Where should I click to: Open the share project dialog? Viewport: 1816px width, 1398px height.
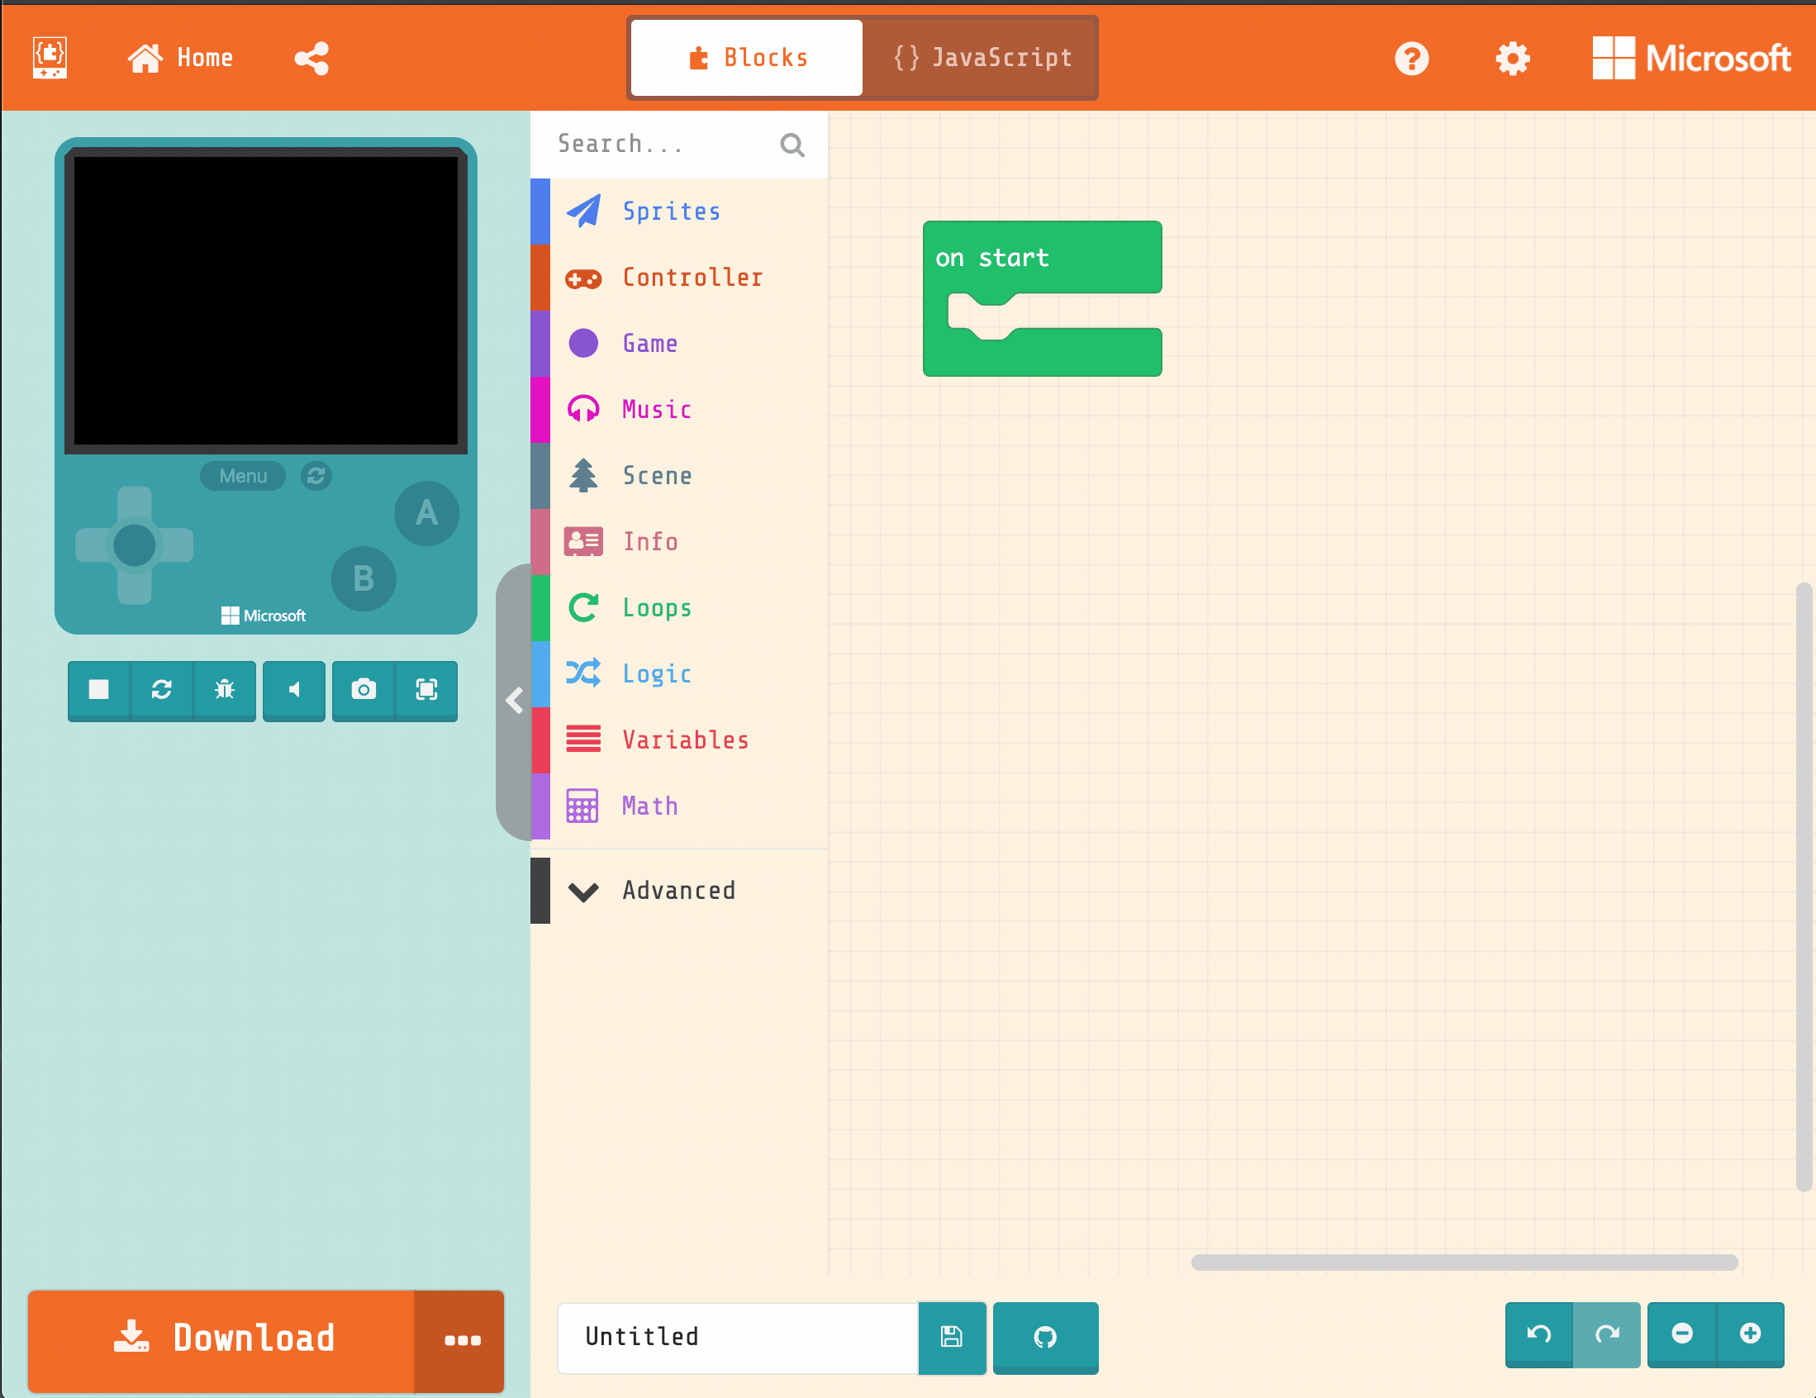coord(311,58)
